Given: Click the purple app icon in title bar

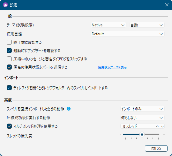Looking at the screenshot, I should (5, 5).
